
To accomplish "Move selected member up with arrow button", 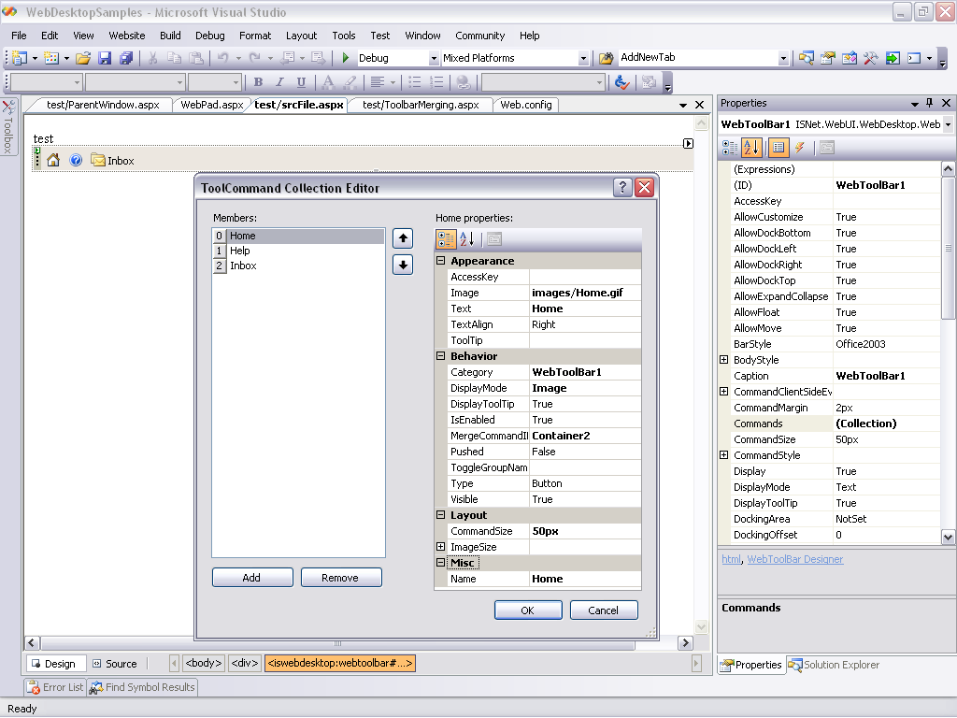I will (x=403, y=237).
